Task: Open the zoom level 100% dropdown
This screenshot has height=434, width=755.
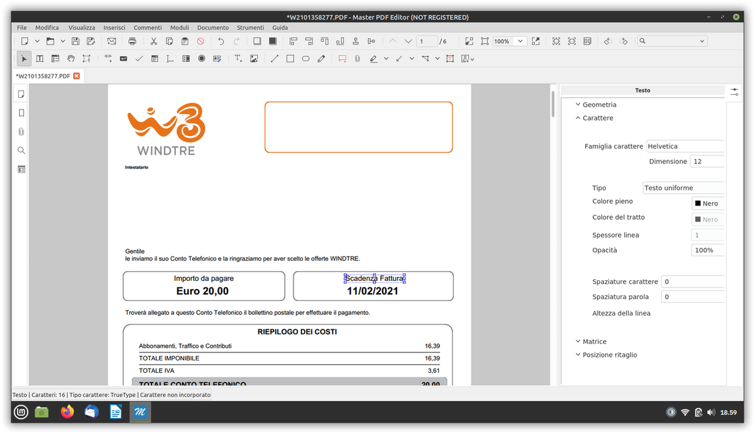Action: [x=520, y=41]
